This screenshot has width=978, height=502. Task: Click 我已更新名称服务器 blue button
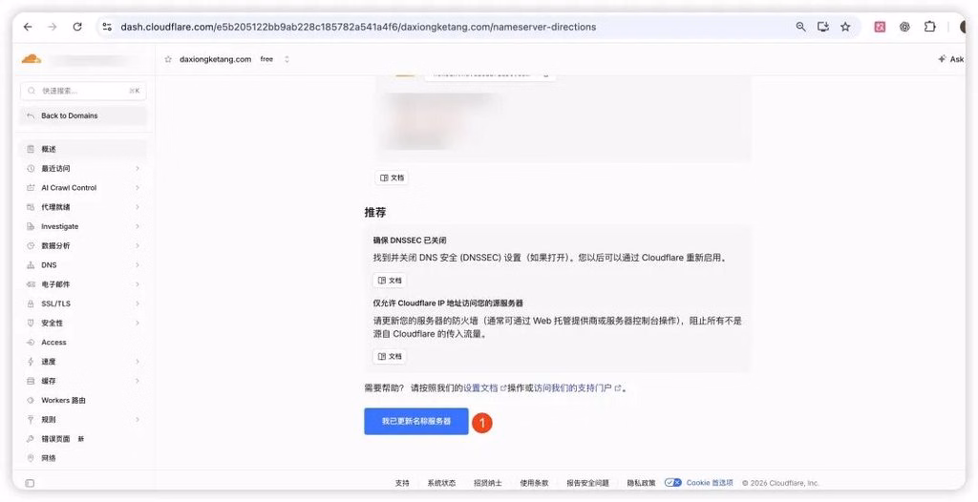tap(416, 422)
